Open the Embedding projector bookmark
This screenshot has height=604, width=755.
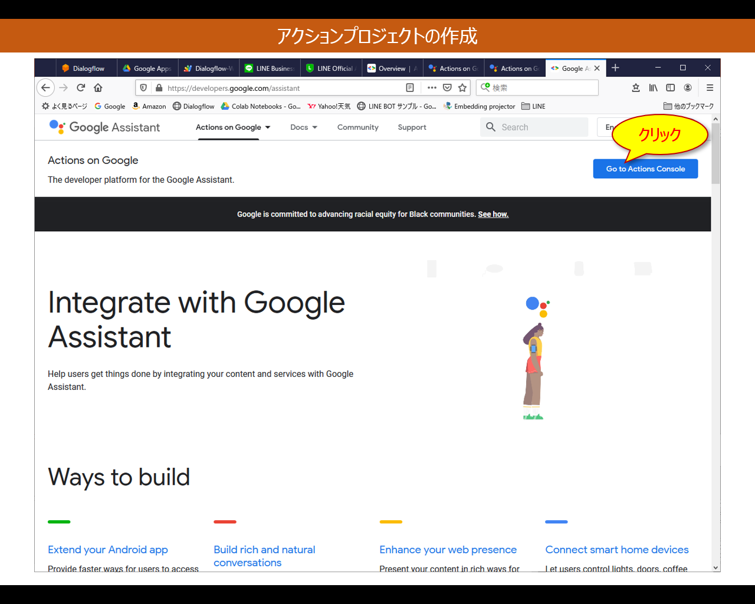pyautogui.click(x=479, y=106)
